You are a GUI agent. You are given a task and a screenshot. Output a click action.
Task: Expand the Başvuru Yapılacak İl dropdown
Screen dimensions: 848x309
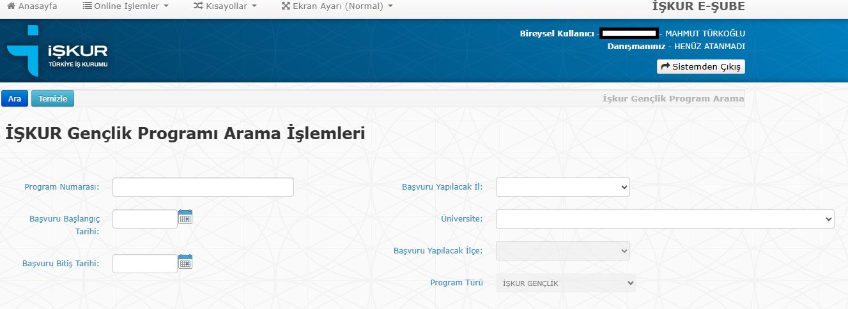pyautogui.click(x=562, y=187)
